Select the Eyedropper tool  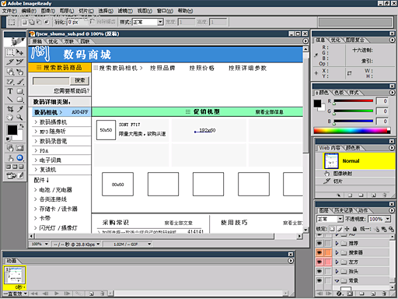[19, 109]
